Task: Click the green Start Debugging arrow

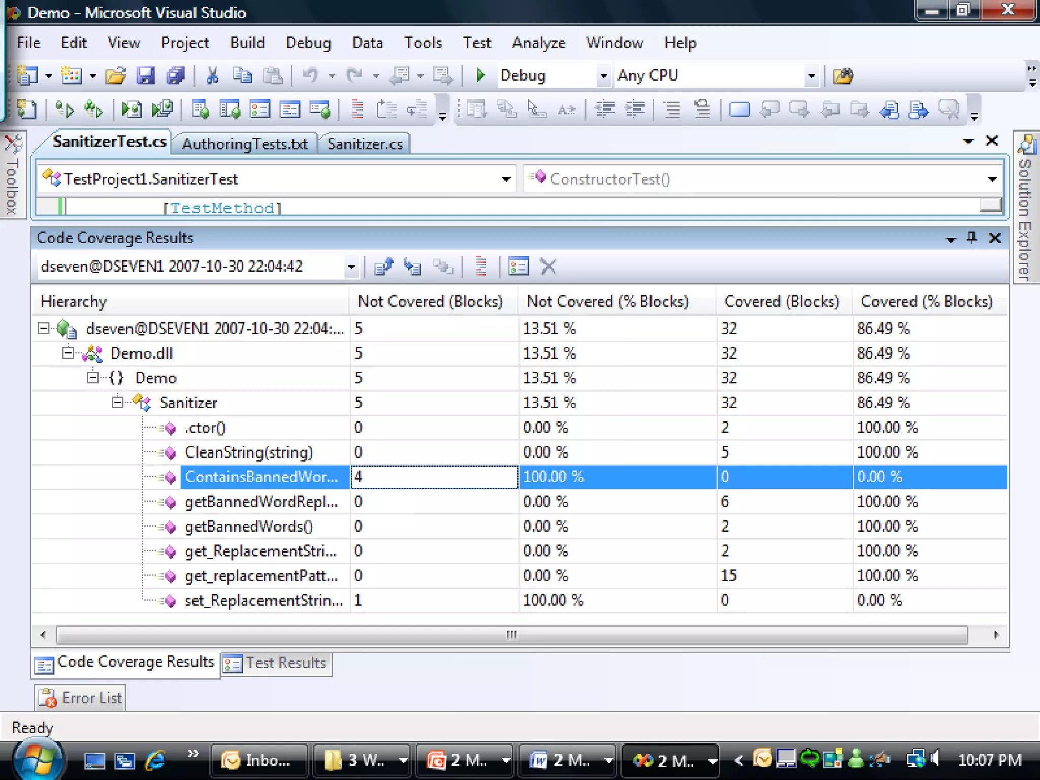Action: click(x=480, y=76)
